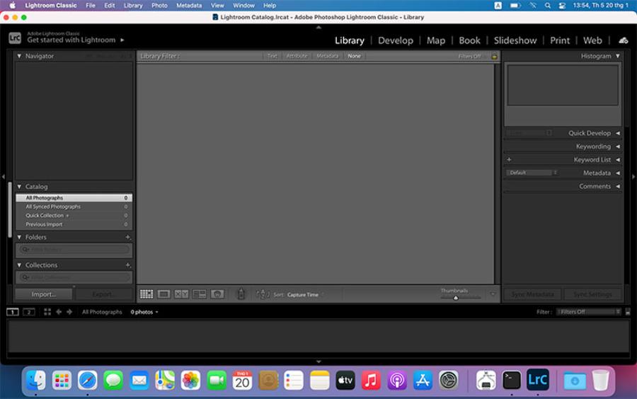Jump to grid view from filmstrip
Image resolution: width=637 pixels, height=399 pixels.
[47, 312]
